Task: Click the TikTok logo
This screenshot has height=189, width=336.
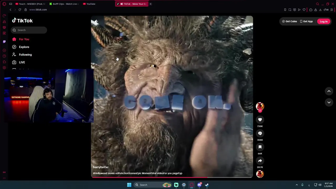Action: [x=22, y=21]
